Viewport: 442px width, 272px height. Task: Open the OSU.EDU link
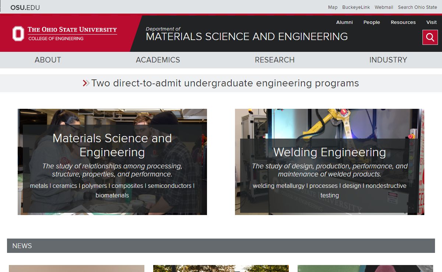25,7
